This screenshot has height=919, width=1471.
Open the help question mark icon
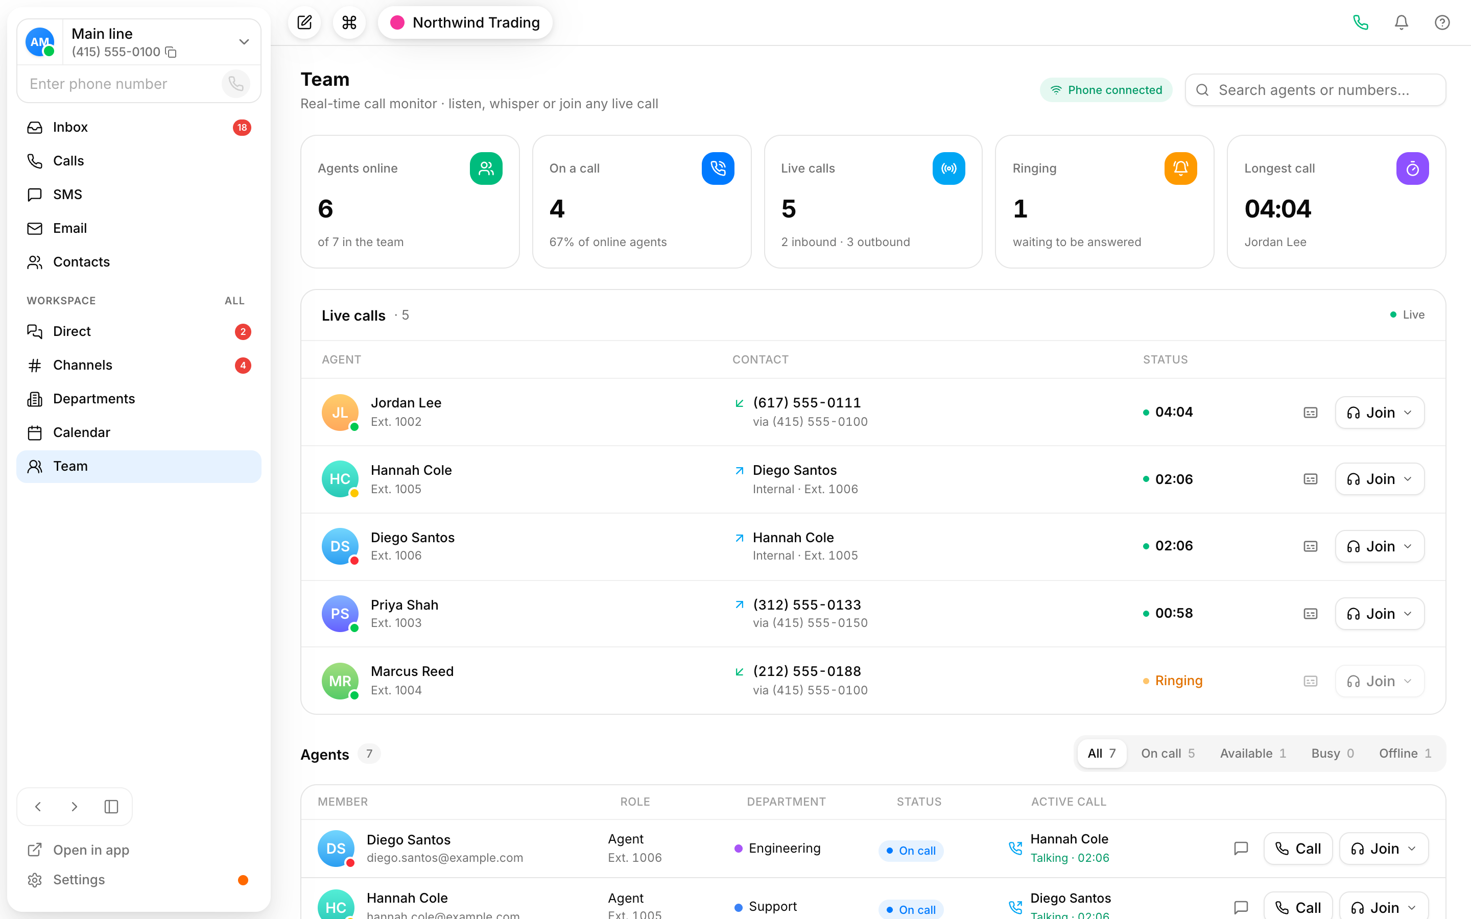pyautogui.click(x=1442, y=22)
